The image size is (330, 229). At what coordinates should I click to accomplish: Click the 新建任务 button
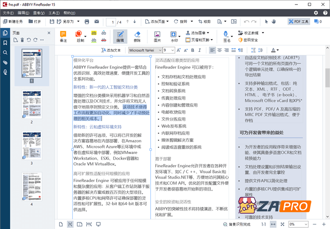pyautogui.click(x=13, y=21)
